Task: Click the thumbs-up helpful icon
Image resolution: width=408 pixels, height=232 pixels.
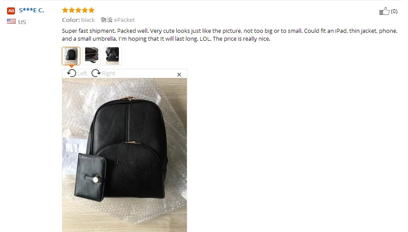Action: point(384,11)
